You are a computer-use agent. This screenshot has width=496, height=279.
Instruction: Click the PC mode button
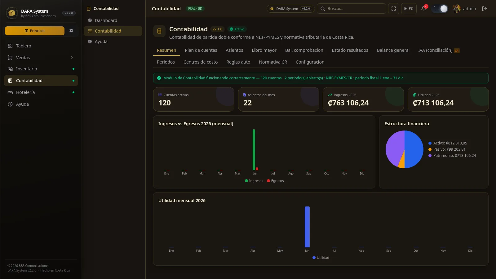point(409,9)
